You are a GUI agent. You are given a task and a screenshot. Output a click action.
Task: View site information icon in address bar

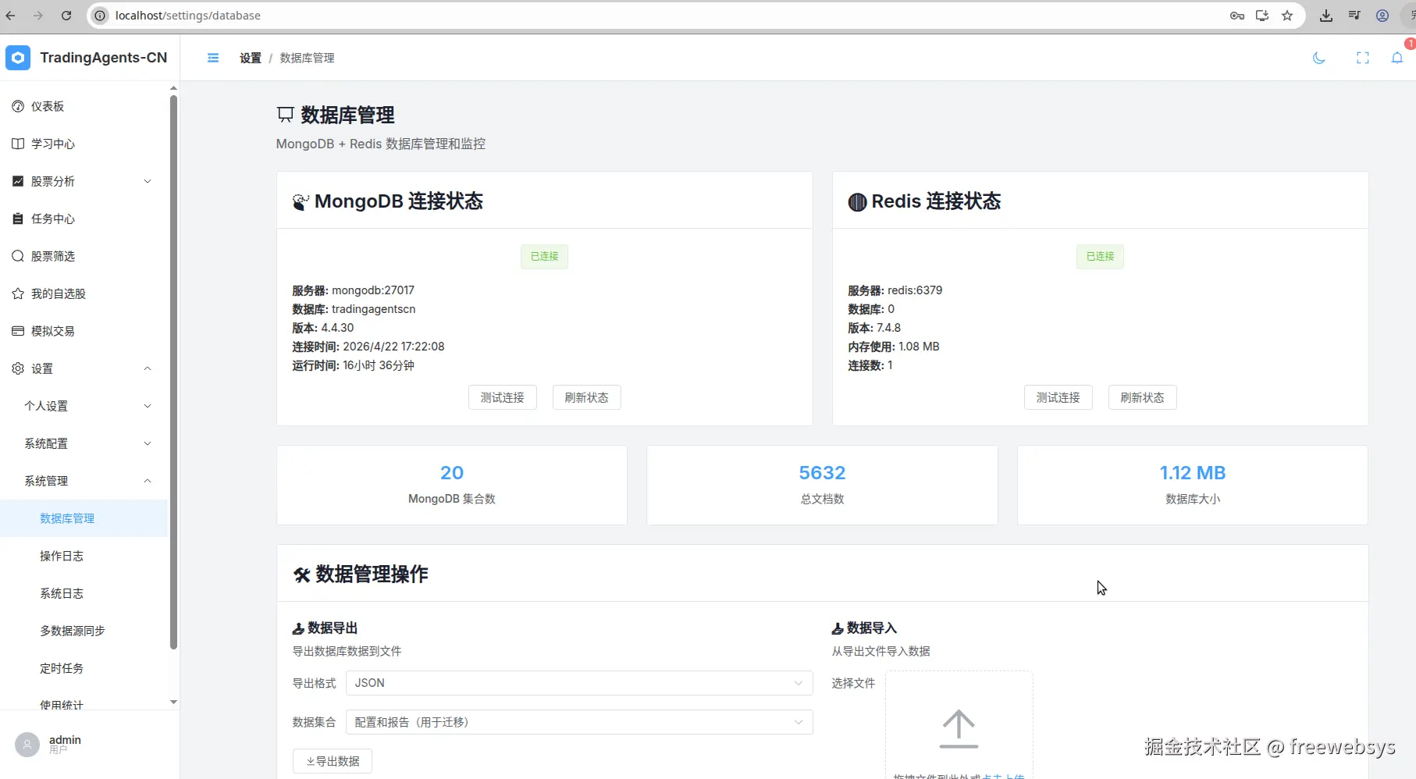[100, 16]
